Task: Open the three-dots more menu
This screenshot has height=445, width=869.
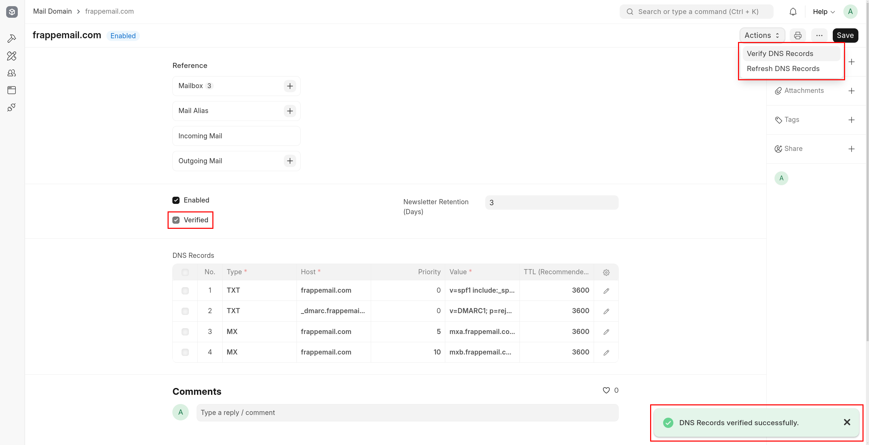Action: coord(819,36)
